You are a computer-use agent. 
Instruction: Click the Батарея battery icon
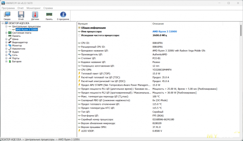point(10,61)
